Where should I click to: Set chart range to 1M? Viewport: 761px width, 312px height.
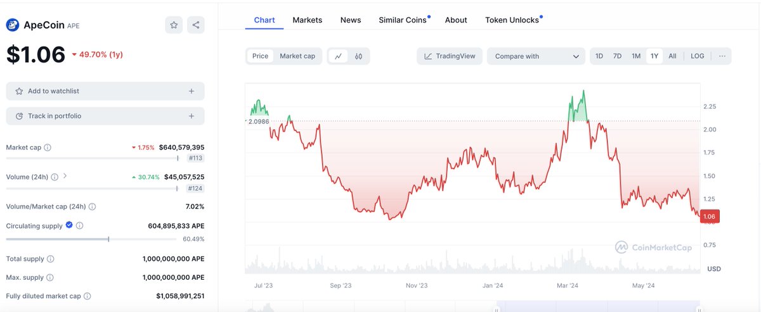(636, 56)
